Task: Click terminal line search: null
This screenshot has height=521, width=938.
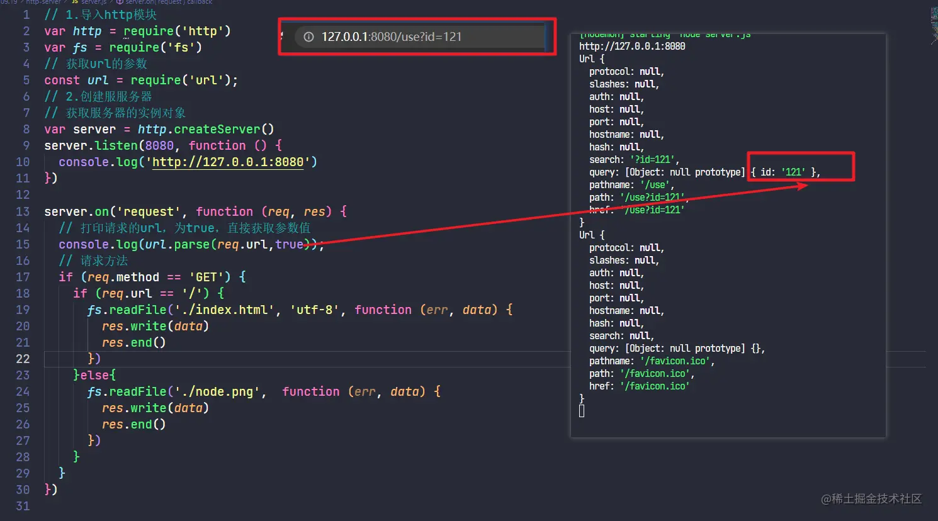Action: pos(621,336)
